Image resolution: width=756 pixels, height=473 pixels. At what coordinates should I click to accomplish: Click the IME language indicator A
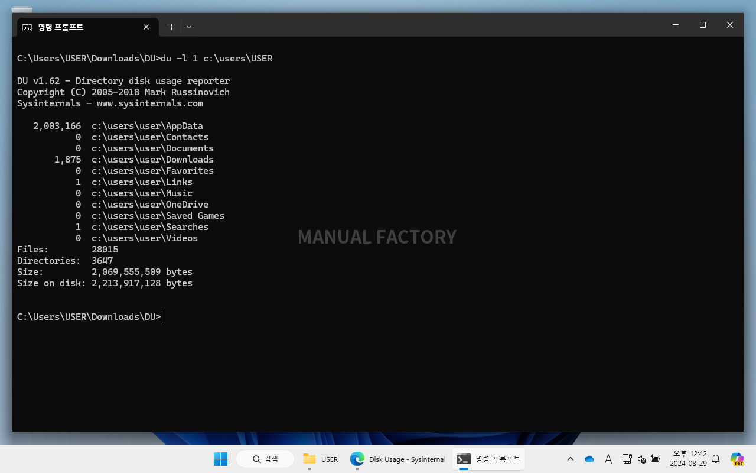click(608, 459)
